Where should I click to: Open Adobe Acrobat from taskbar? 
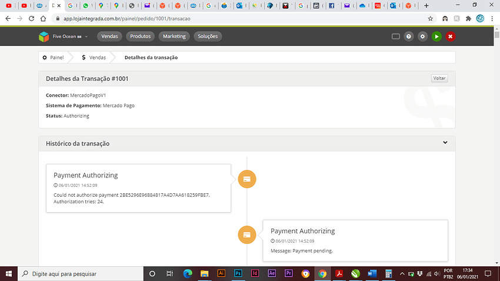click(x=339, y=274)
